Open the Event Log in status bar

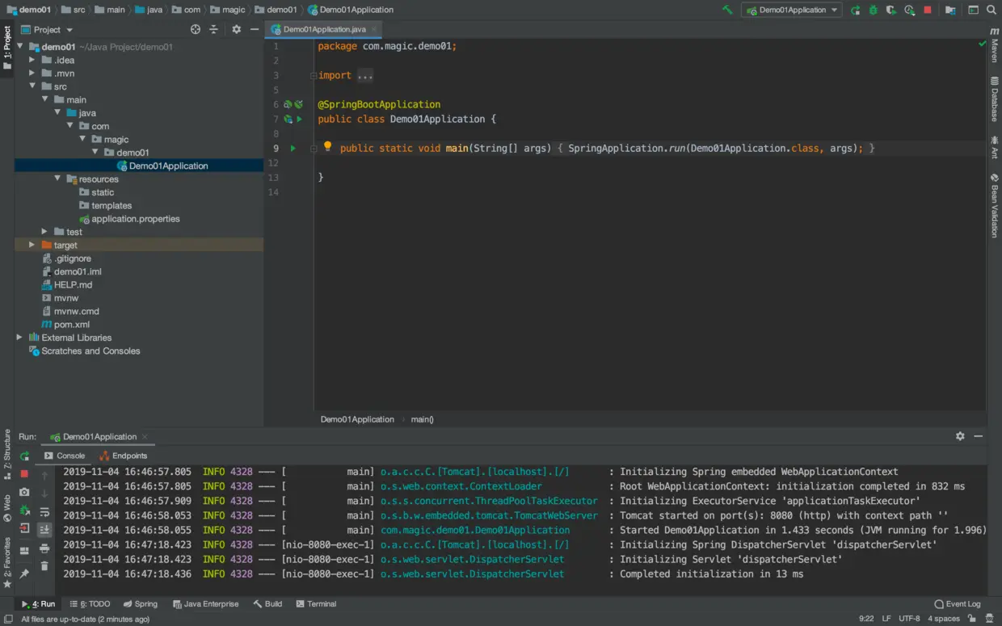(958, 603)
